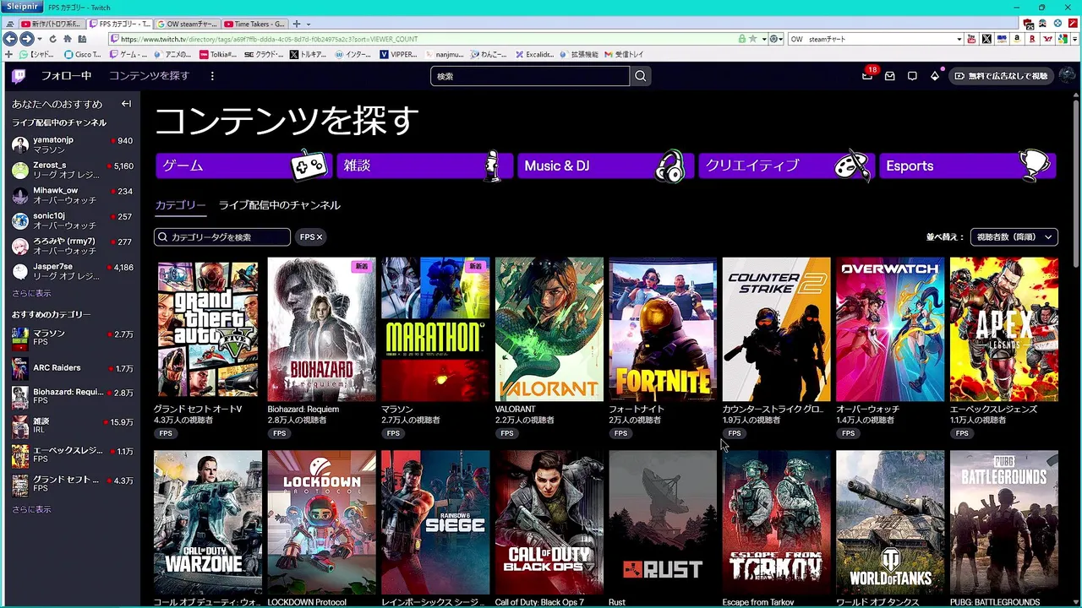Click the YouTube search engine icon
The height and width of the screenshot is (608, 1082).
tap(971, 39)
